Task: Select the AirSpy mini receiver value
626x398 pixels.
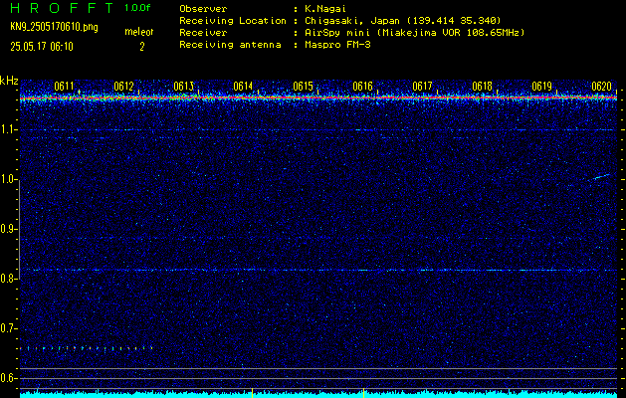Action: point(414,32)
